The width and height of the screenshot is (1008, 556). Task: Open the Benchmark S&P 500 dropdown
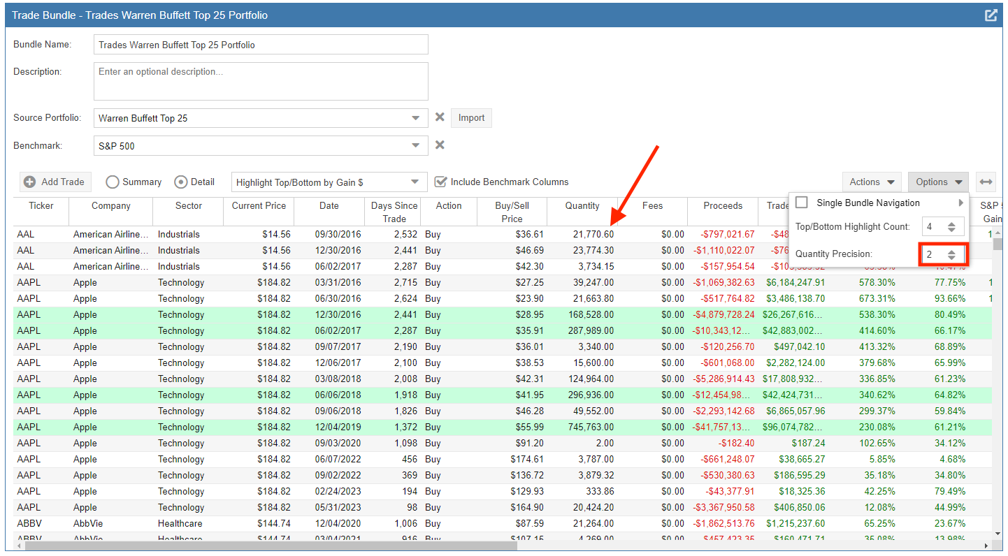[x=416, y=146]
